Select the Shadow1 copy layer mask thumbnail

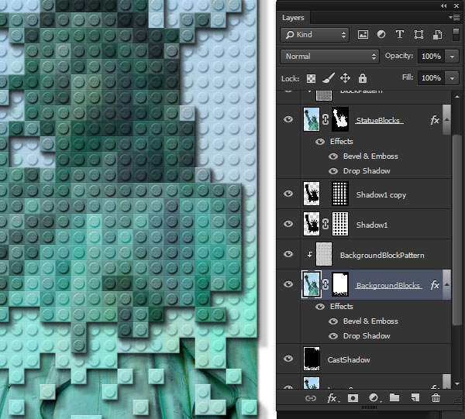(340, 194)
